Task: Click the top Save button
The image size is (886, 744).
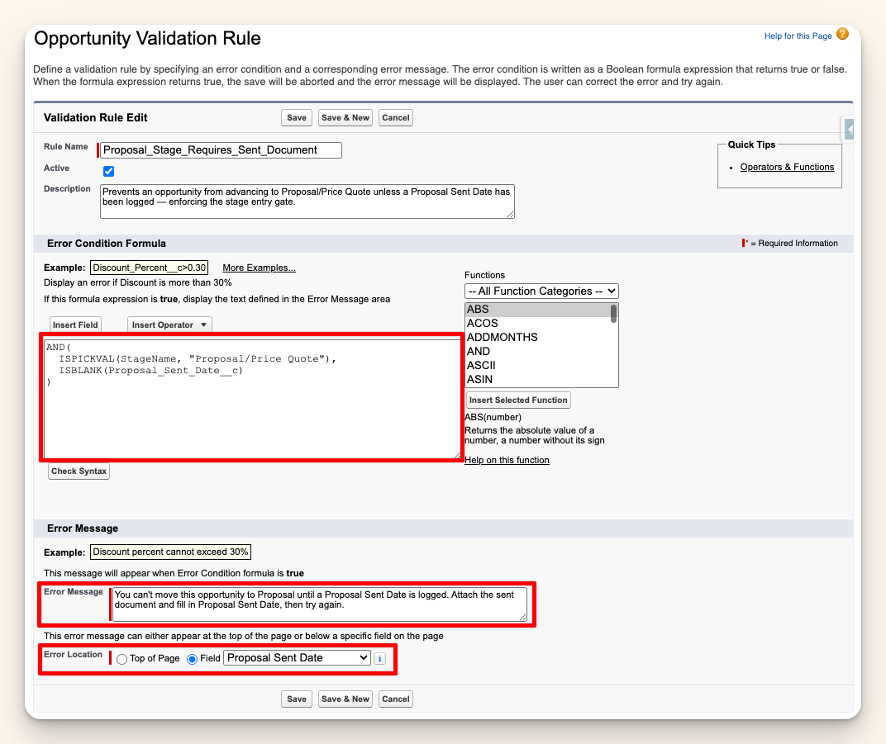Action: [x=297, y=117]
